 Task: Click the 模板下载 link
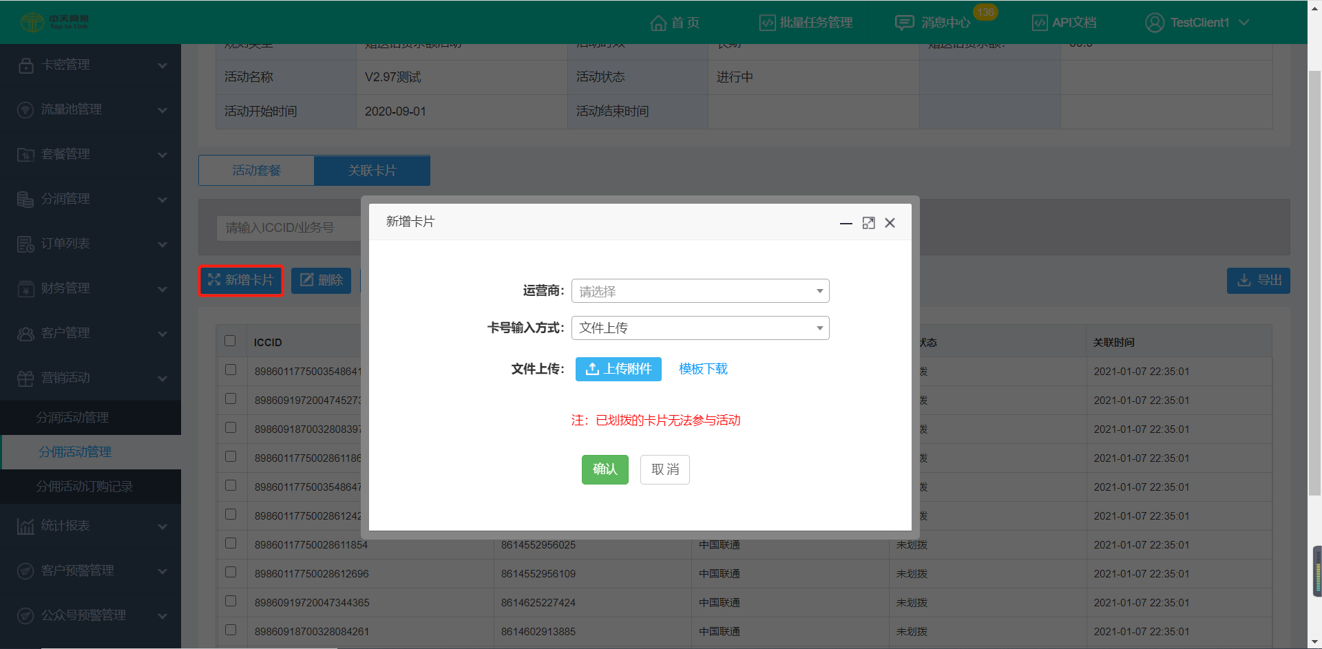703,369
